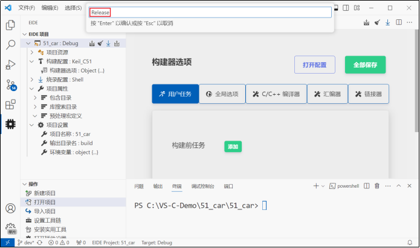The height and width of the screenshot is (248, 420).
Task: Click 设置工具链 in operations list
Action: click(47, 220)
